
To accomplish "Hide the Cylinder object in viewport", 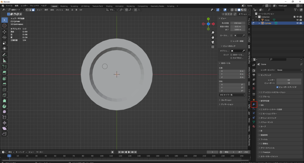I will (298, 23).
